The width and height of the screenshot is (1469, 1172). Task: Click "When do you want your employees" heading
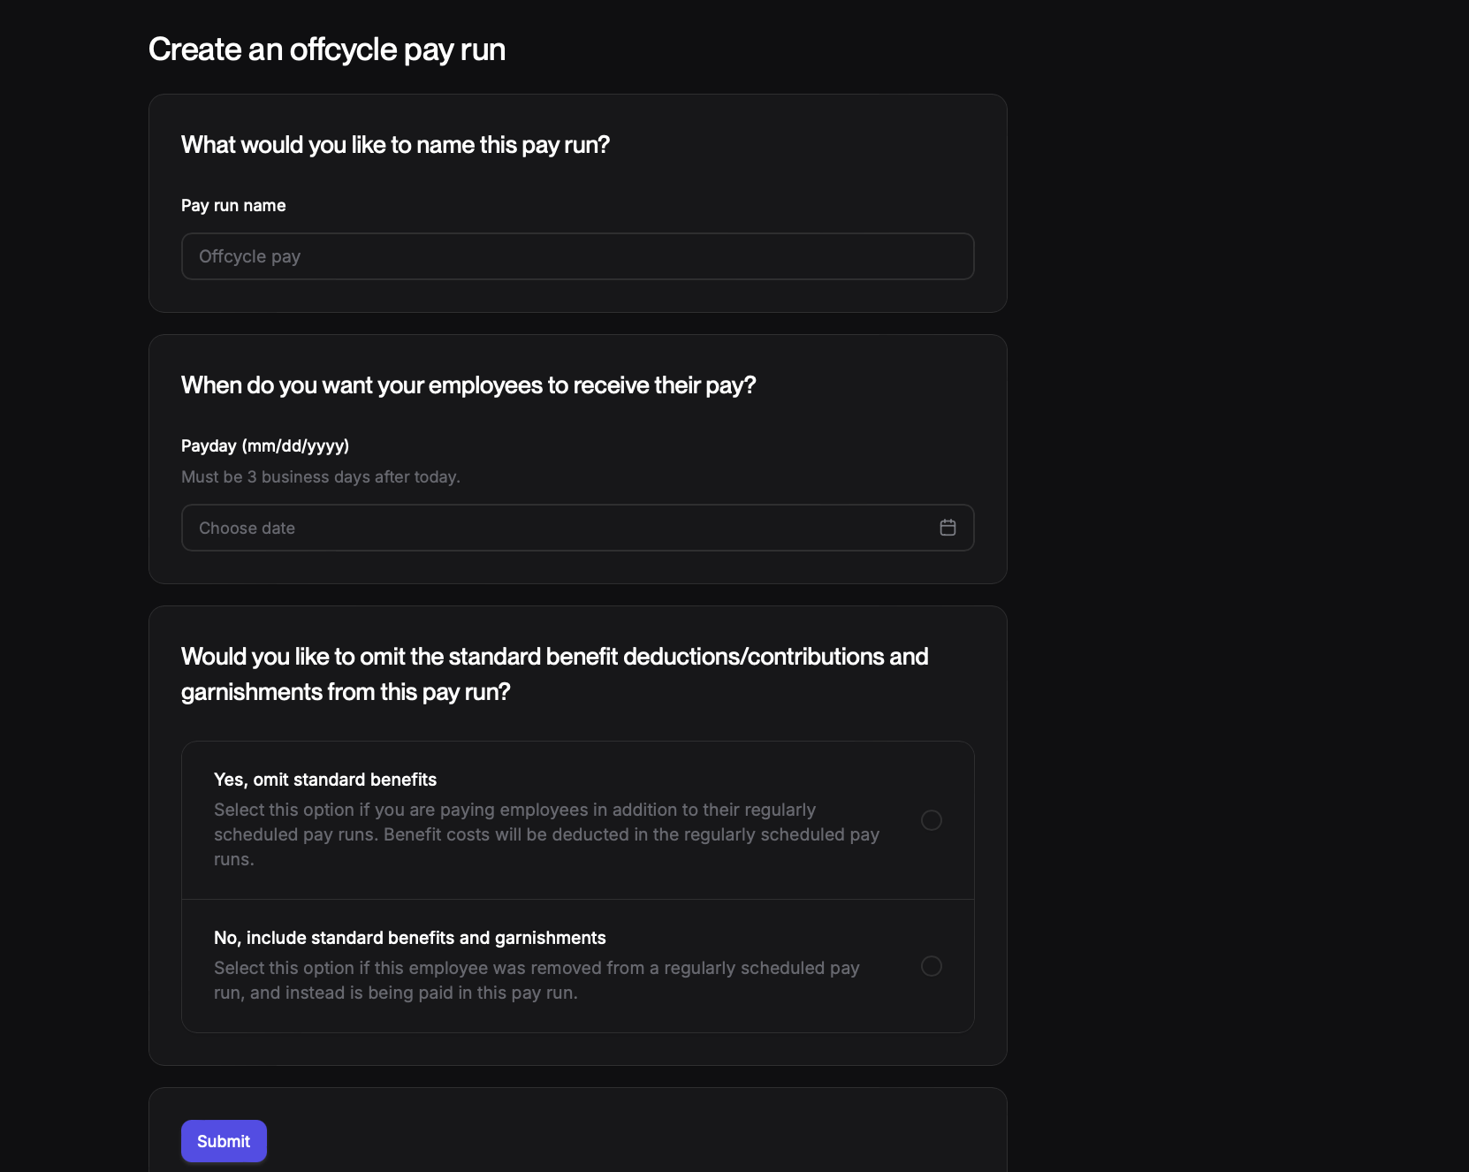pos(468,385)
